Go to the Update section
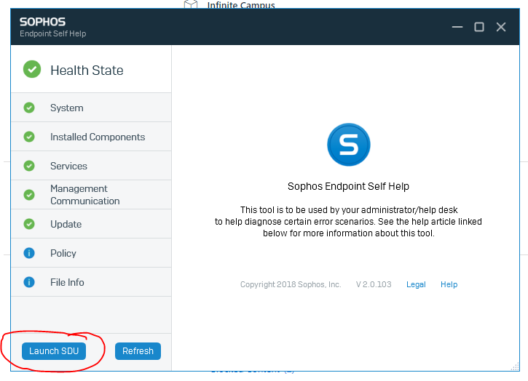This screenshot has height=381, width=528. pos(91,224)
